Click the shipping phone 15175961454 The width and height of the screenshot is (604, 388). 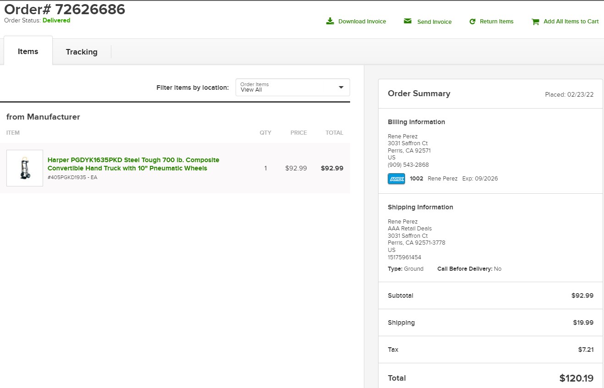tap(405, 257)
